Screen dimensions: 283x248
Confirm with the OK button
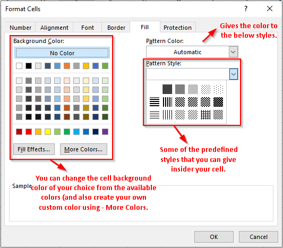pyautogui.click(x=214, y=237)
